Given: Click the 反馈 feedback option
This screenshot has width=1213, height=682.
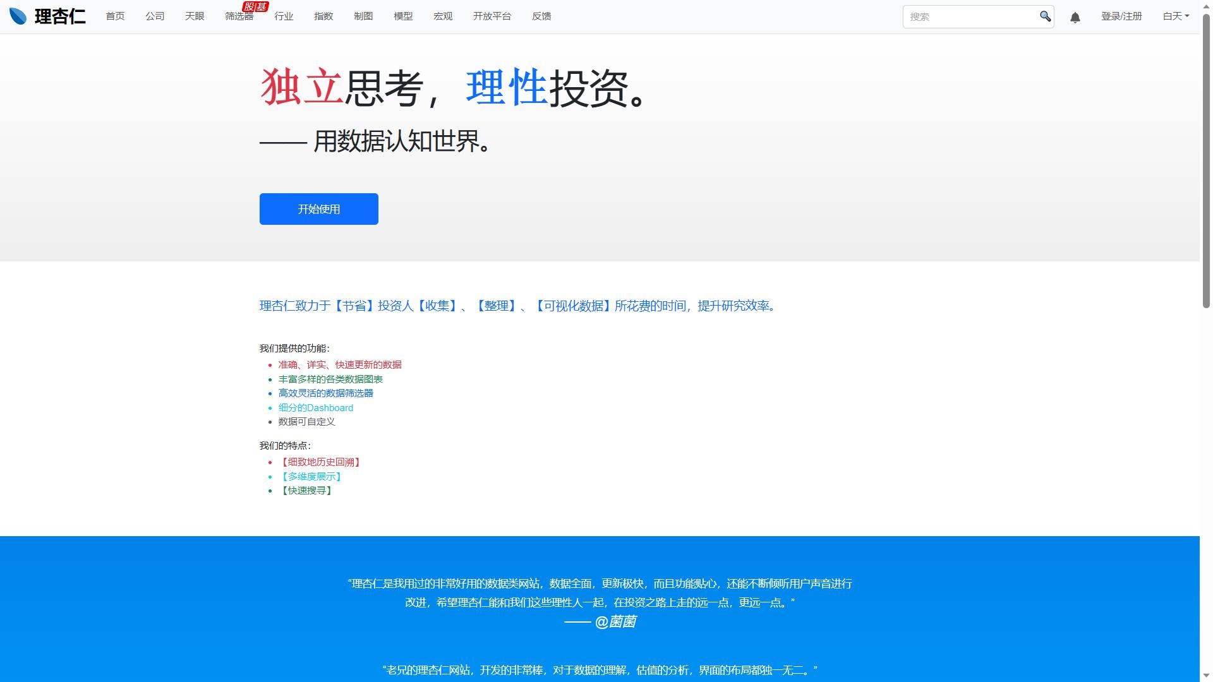Looking at the screenshot, I should point(541,16).
